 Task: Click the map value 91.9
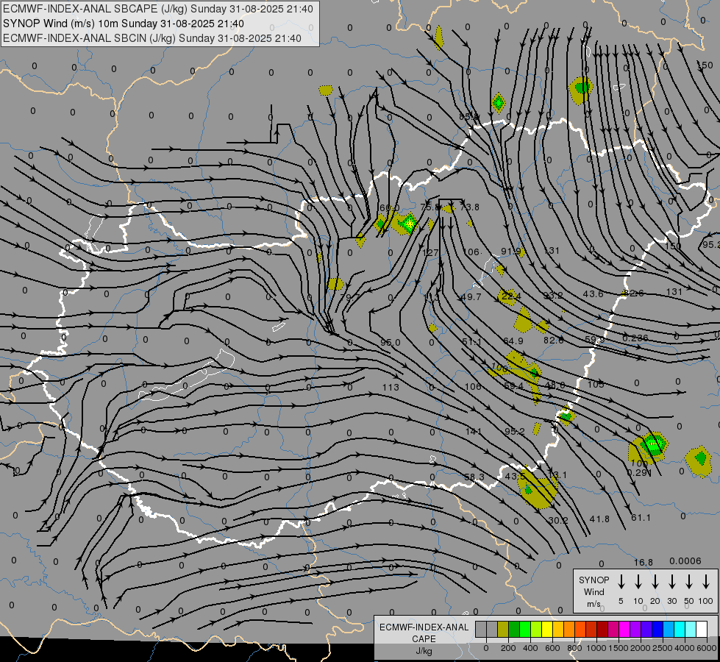pyautogui.click(x=511, y=252)
